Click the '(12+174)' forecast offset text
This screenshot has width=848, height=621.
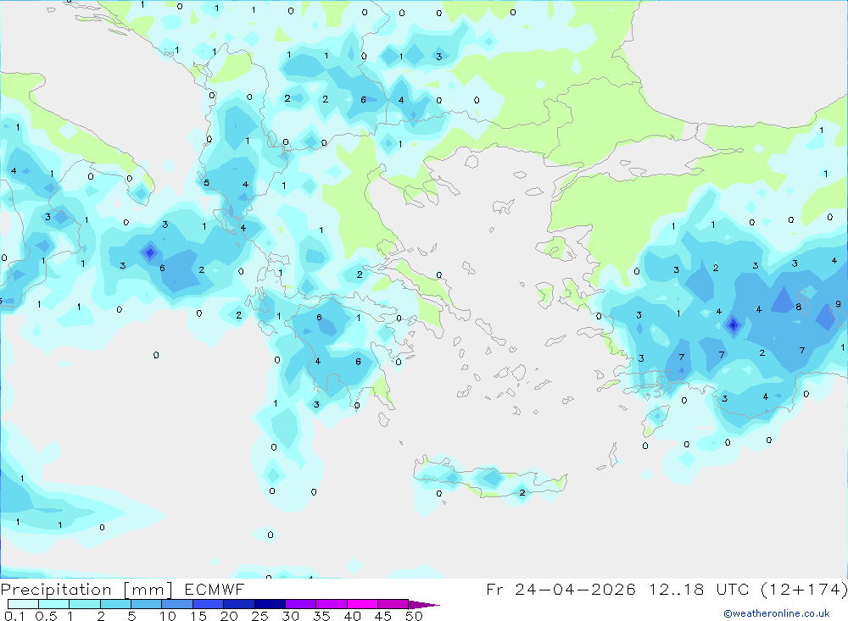coord(804,589)
